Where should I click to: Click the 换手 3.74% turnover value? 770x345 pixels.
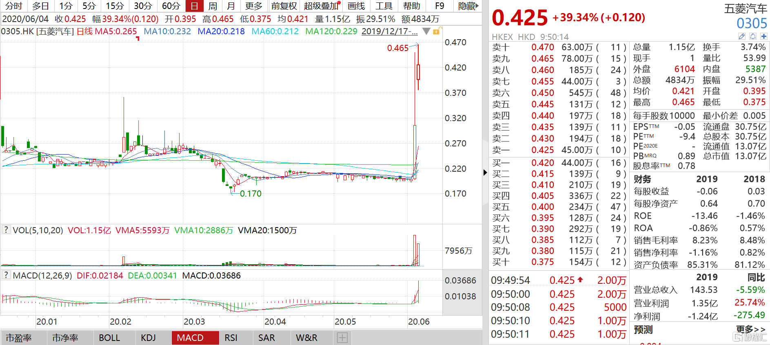coord(753,47)
